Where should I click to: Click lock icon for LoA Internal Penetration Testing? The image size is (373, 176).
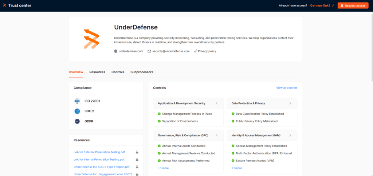coord(137,160)
